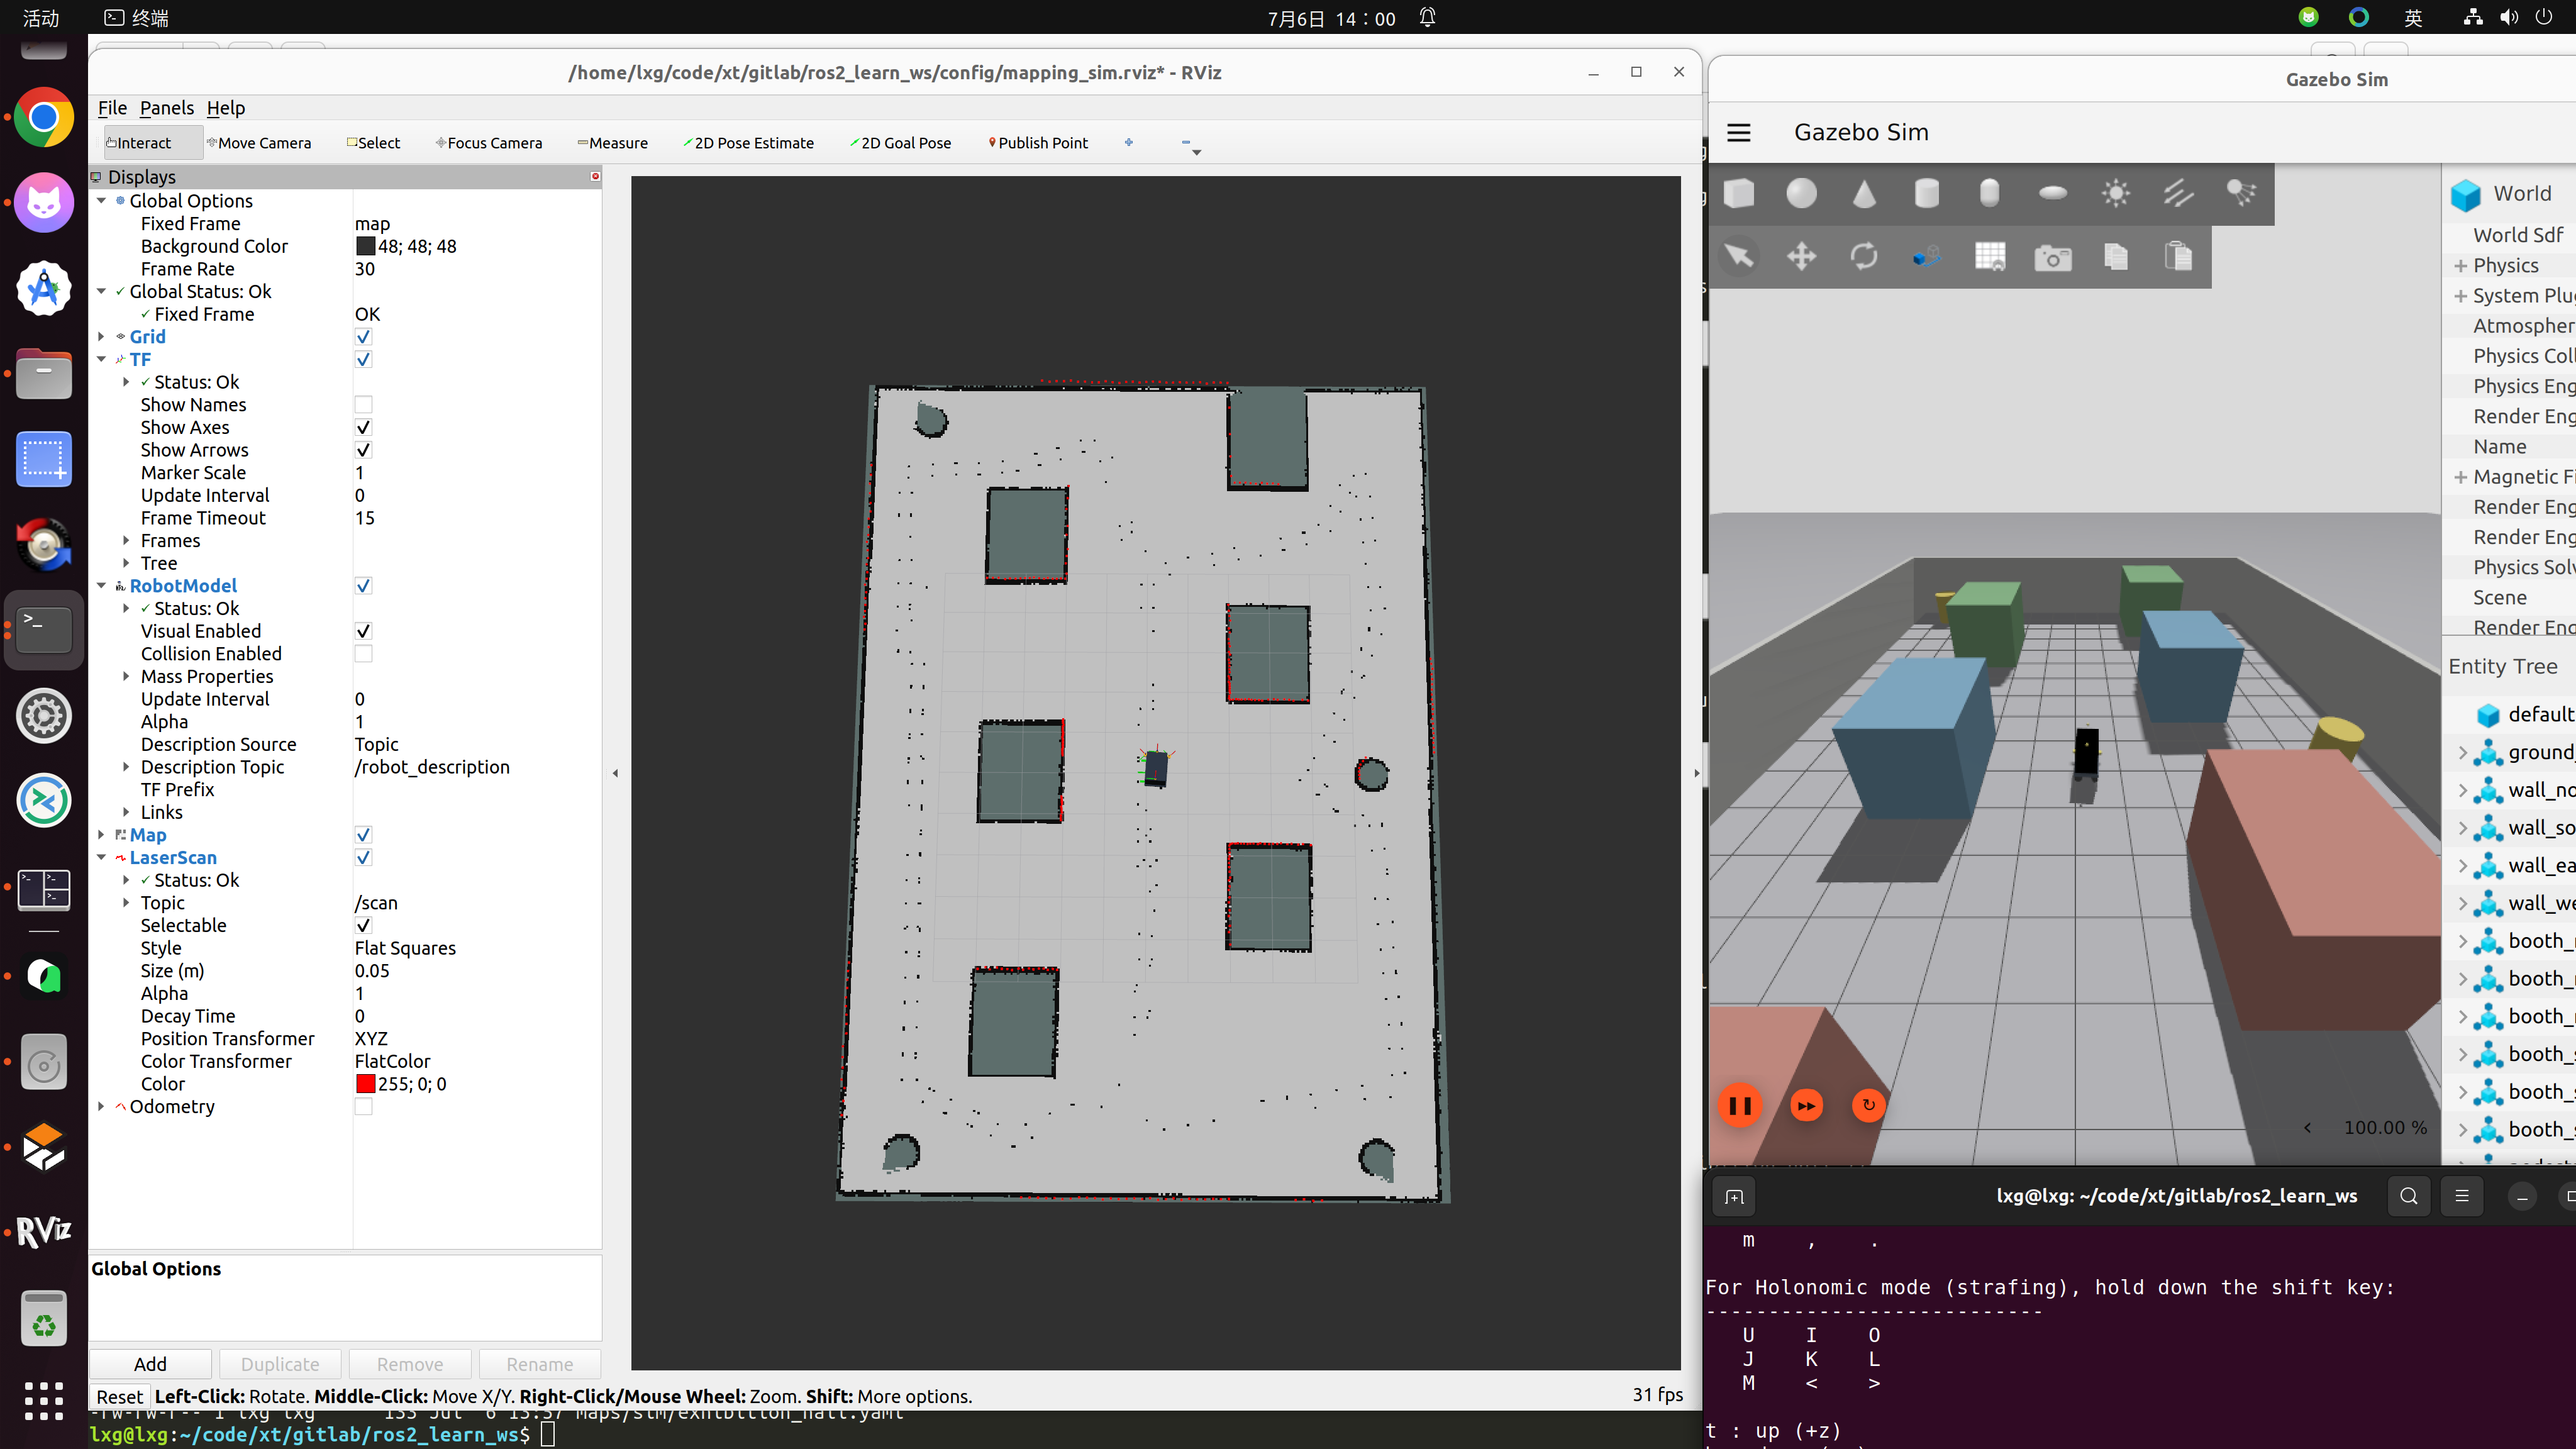
Task: Expand the TF Frames entry
Action: (126, 541)
